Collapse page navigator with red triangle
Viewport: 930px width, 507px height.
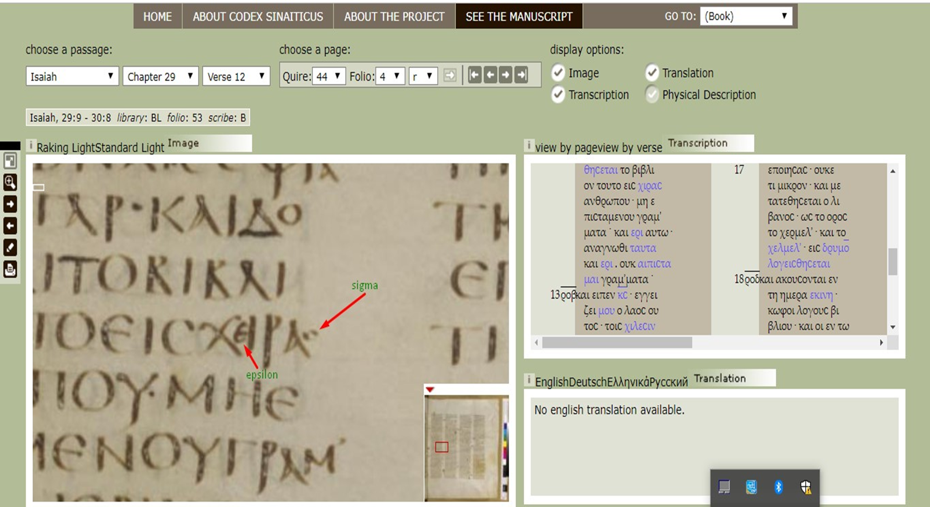pyautogui.click(x=429, y=389)
